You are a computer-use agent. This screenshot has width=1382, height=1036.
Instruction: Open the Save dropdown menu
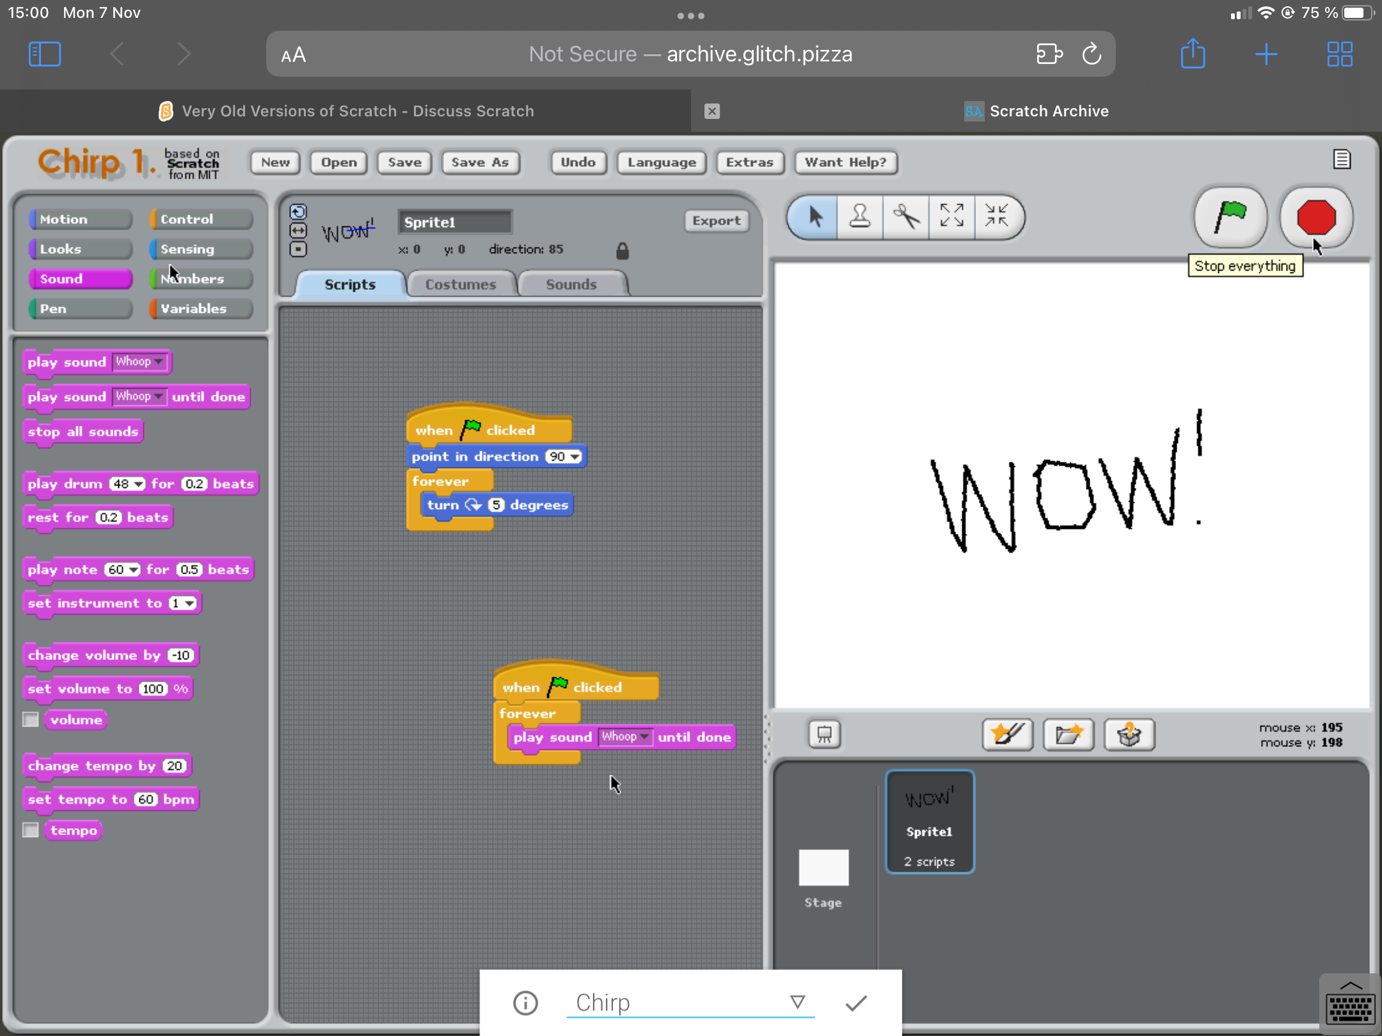coord(404,162)
